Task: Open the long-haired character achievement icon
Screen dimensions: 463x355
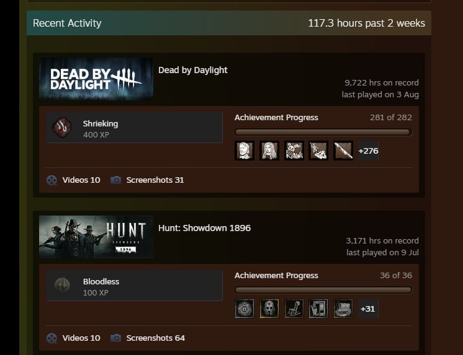Action: pos(269,151)
